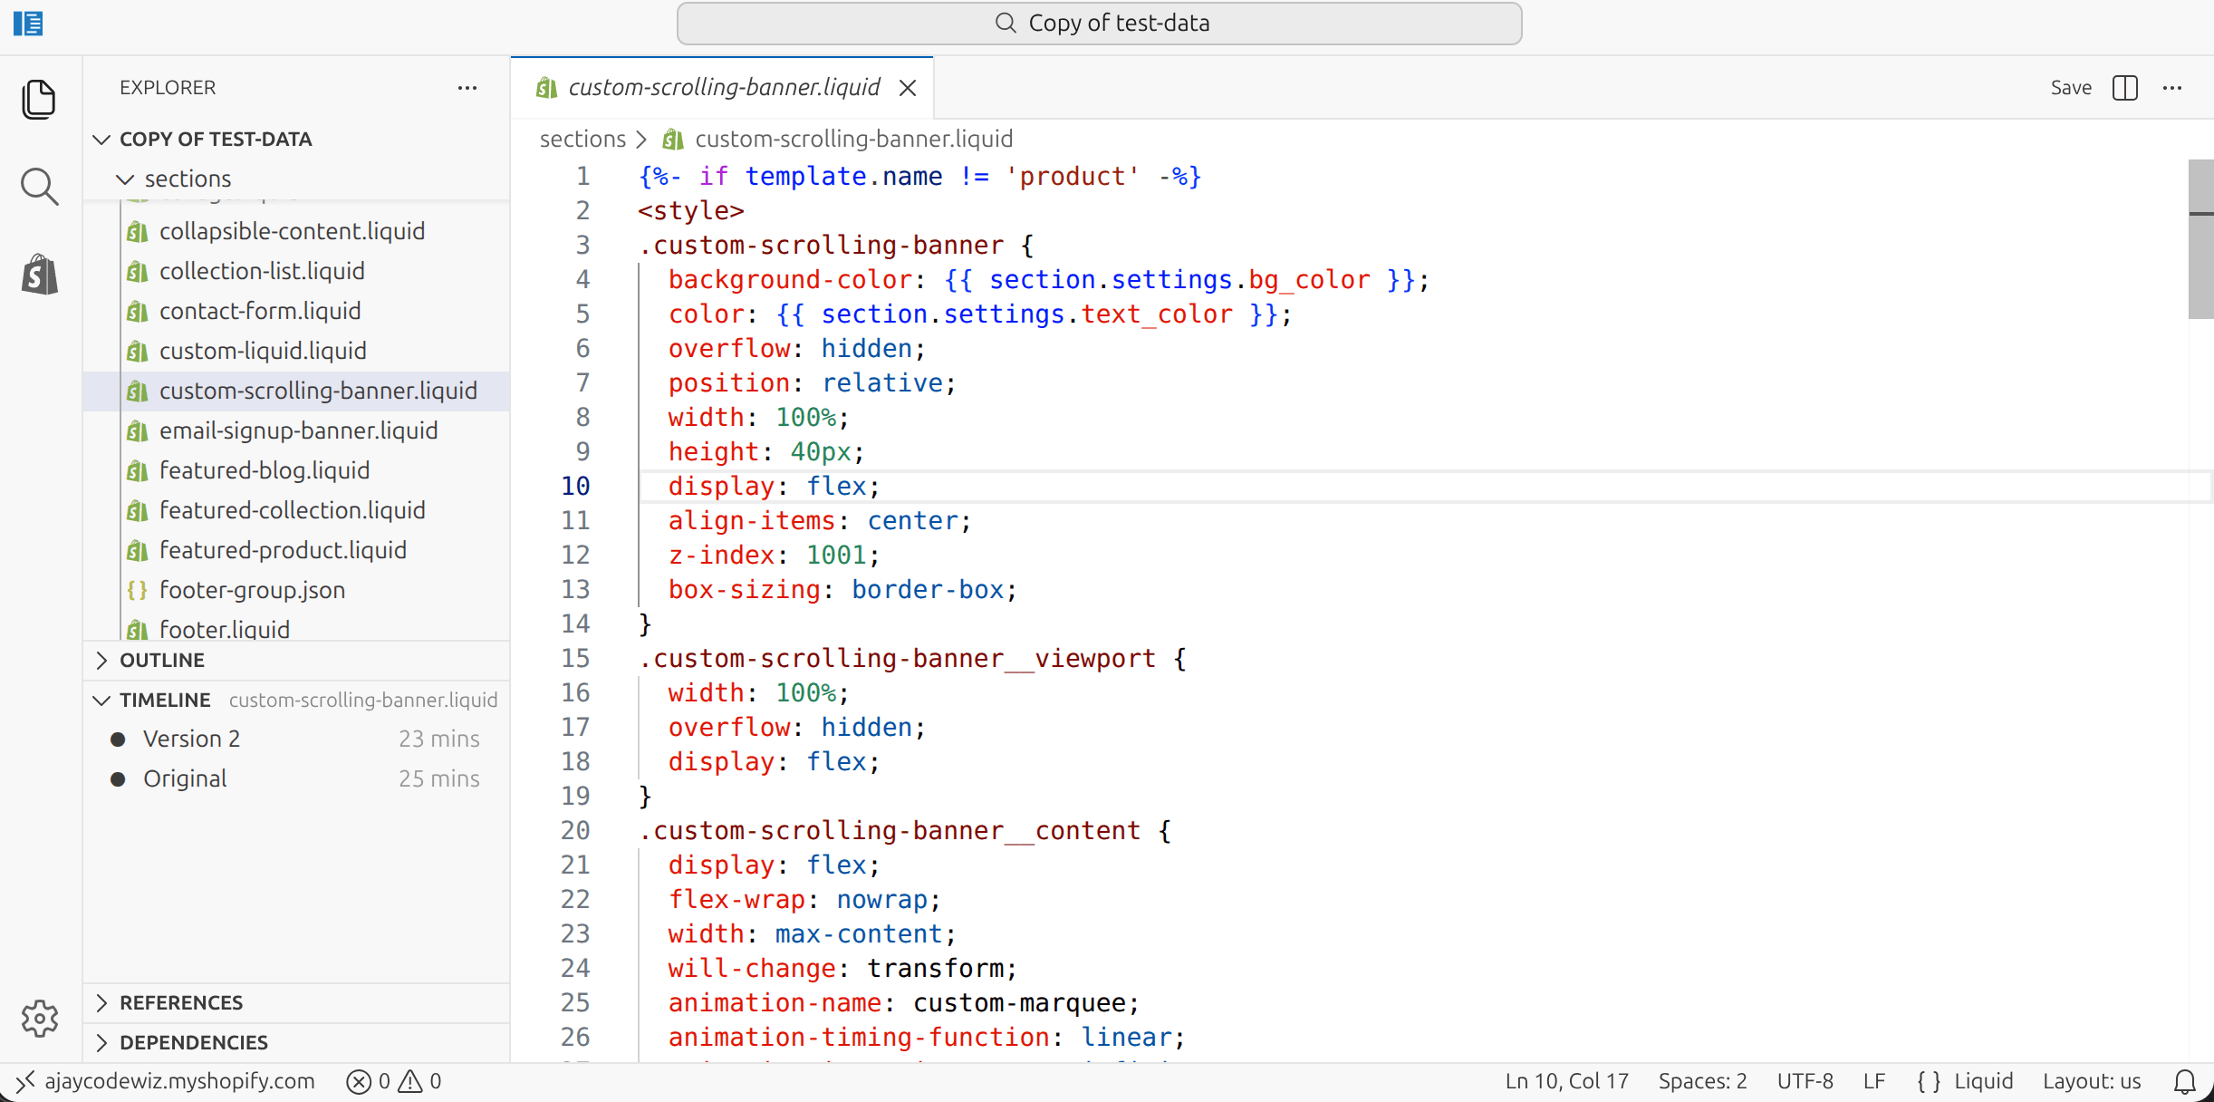Image resolution: width=2214 pixels, height=1102 pixels.
Task: Open the Explorer files icon in the activity bar
Action: point(39,99)
